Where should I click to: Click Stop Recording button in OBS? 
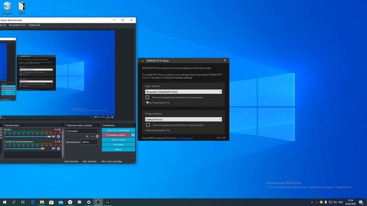(116, 135)
